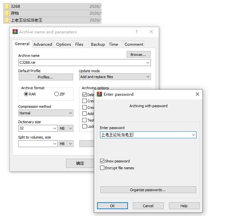The width and height of the screenshot is (228, 216).
Task: Click Organize passwords... button
Action: coord(148,190)
